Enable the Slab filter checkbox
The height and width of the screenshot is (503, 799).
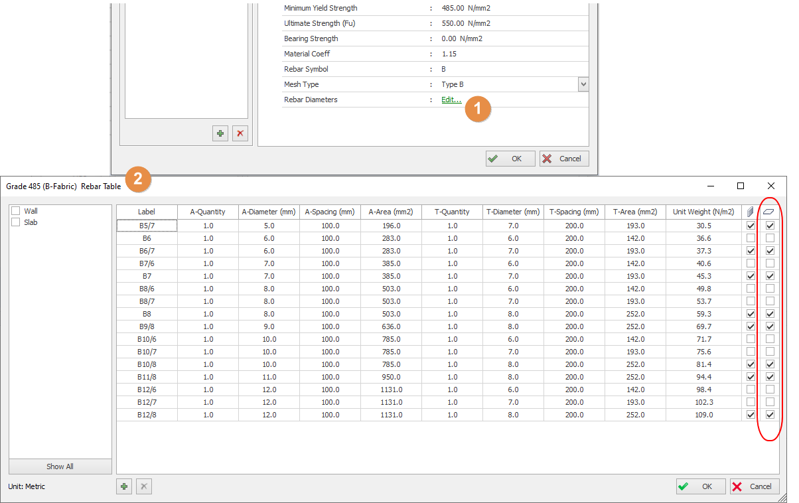click(16, 222)
